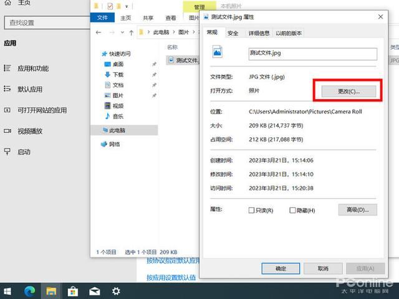Click 图片 in address bar path
Screen dimensions: 399x299
coord(183,32)
